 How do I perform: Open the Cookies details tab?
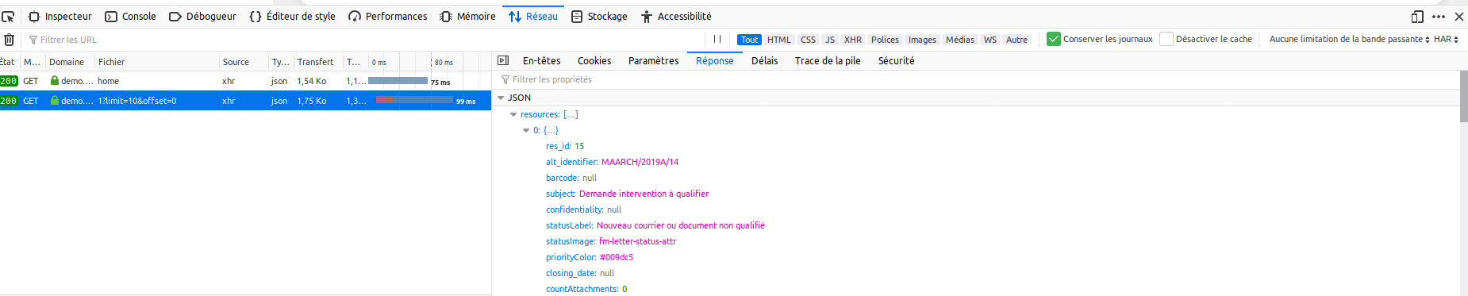[594, 61]
